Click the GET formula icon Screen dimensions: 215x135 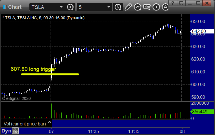pos(147,7)
